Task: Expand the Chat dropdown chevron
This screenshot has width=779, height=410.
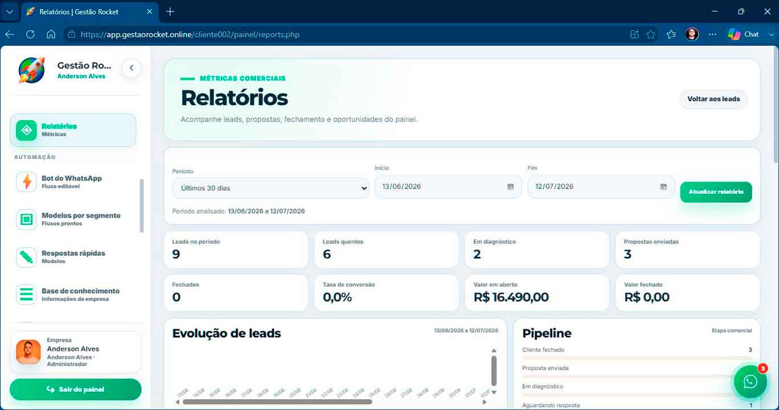Action: pos(771,34)
